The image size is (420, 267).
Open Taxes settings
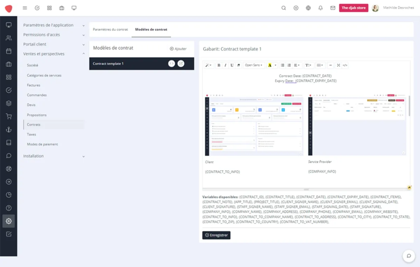pos(31,135)
